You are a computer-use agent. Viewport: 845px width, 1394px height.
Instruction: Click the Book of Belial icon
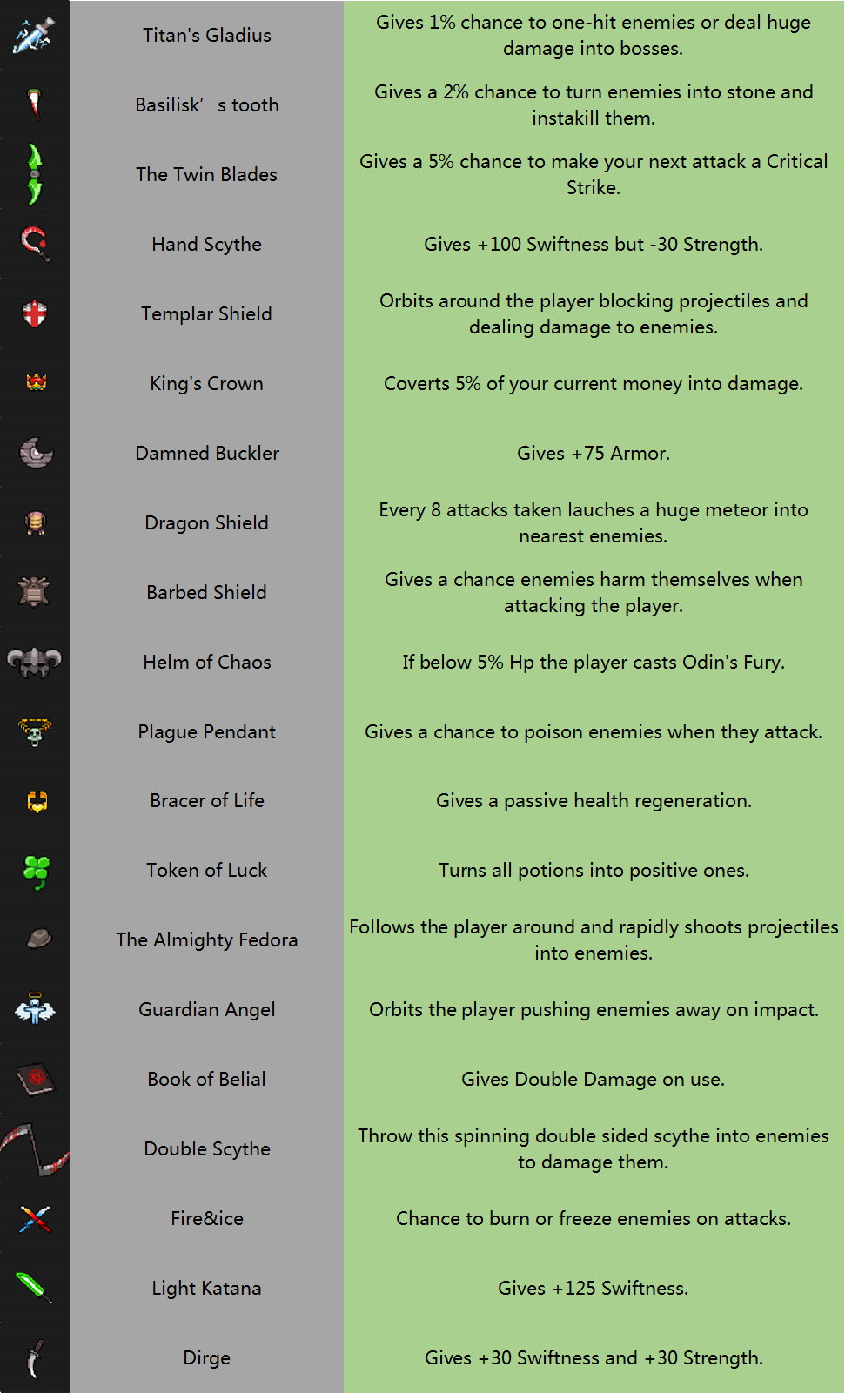(36, 1080)
